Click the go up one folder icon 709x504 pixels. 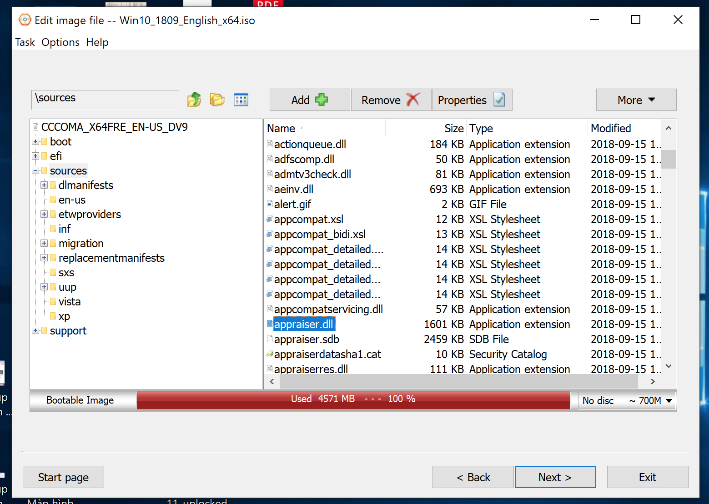pos(194,100)
